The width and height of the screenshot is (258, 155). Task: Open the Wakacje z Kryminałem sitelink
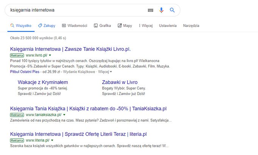coord(43,82)
